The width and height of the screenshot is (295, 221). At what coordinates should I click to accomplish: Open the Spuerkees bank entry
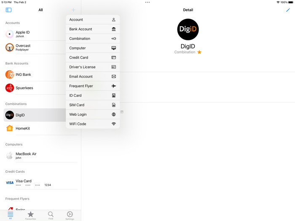click(35, 88)
